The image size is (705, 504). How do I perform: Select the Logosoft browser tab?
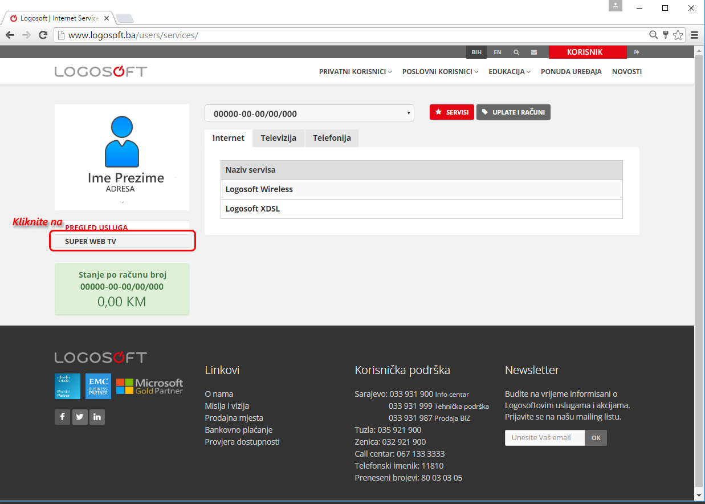coord(59,18)
